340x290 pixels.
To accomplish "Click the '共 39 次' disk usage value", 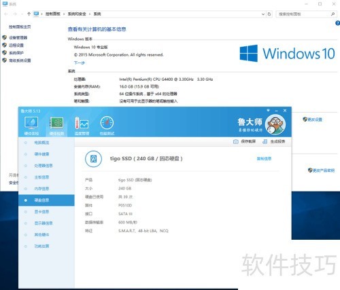I will click(x=125, y=197).
